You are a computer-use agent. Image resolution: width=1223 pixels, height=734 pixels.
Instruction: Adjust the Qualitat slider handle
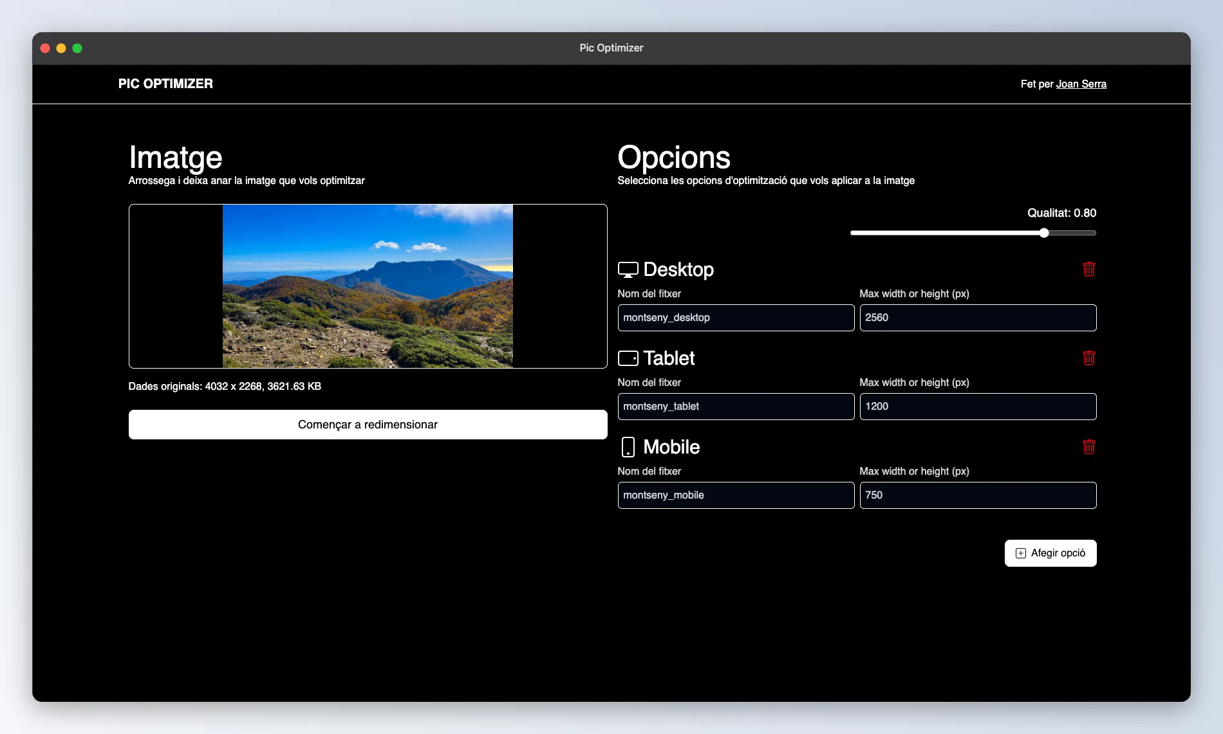pyautogui.click(x=1044, y=233)
